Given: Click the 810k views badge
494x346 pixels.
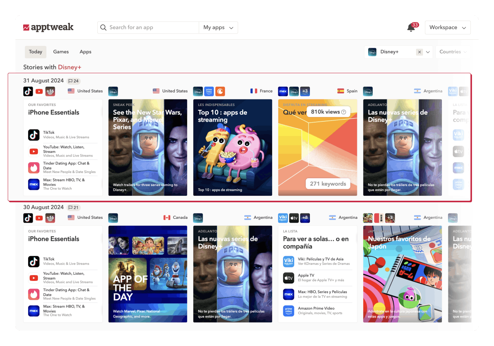Looking at the screenshot, I should tap(328, 111).
